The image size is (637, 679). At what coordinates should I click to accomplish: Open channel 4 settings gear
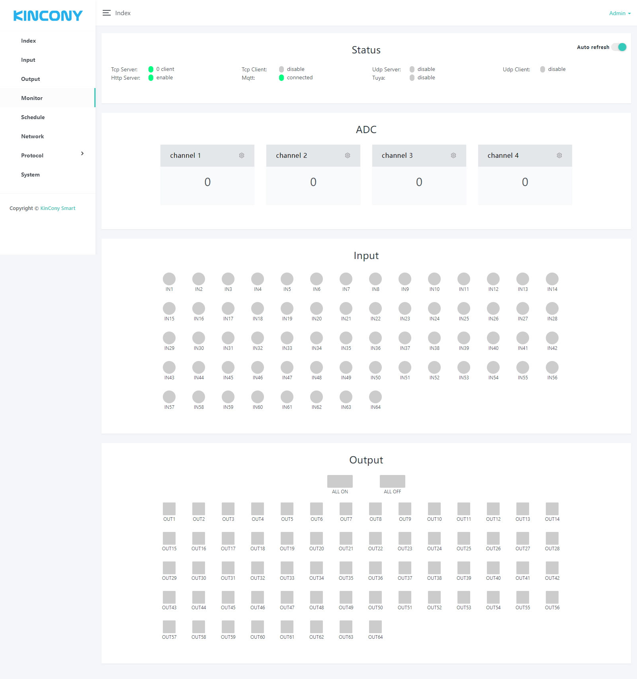coord(559,155)
